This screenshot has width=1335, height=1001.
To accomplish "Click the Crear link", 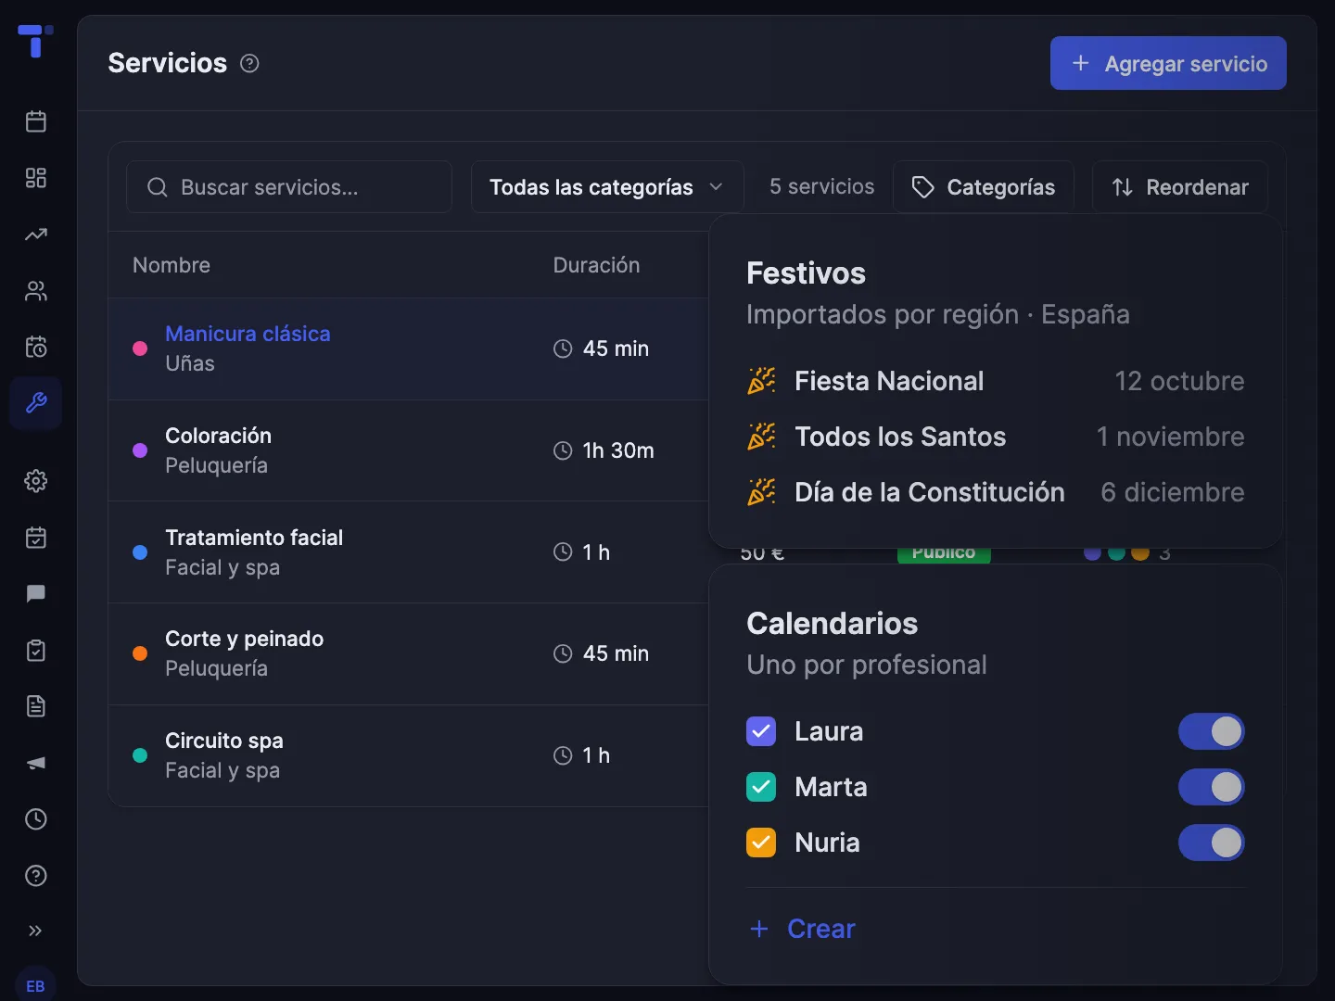I will [802, 929].
